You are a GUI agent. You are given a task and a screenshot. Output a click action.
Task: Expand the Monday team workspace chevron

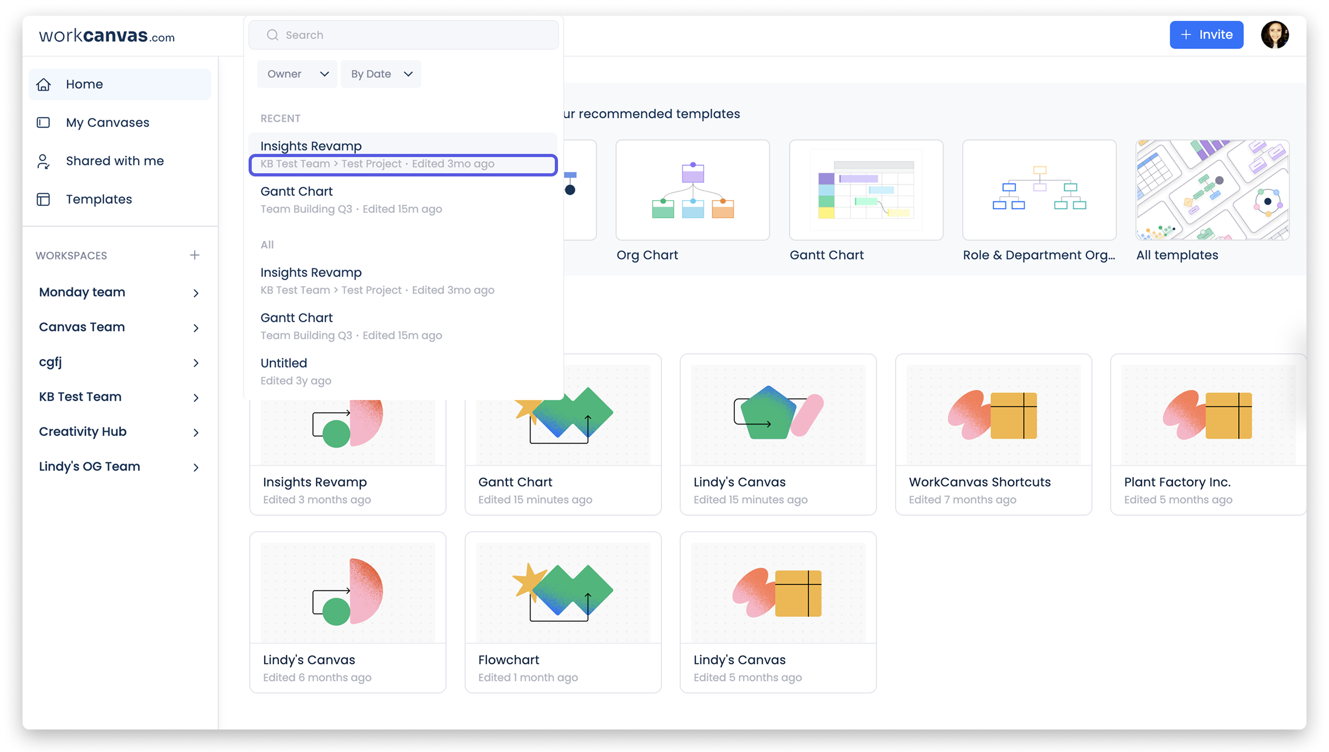click(x=196, y=293)
